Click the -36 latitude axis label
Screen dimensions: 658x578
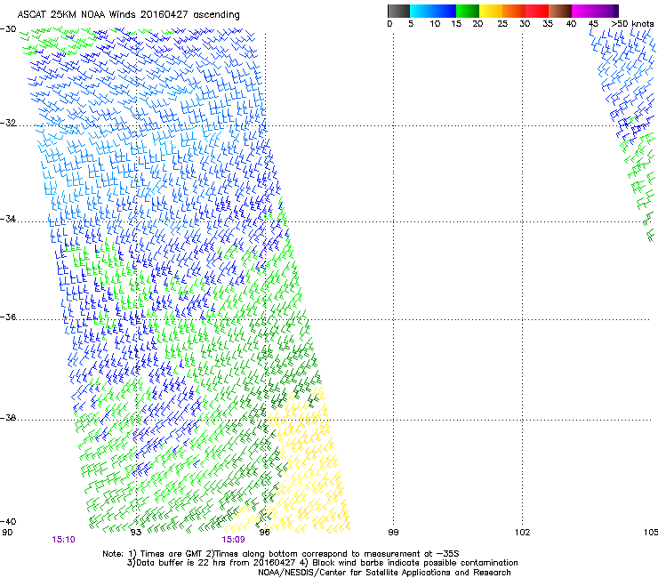[x=8, y=317]
